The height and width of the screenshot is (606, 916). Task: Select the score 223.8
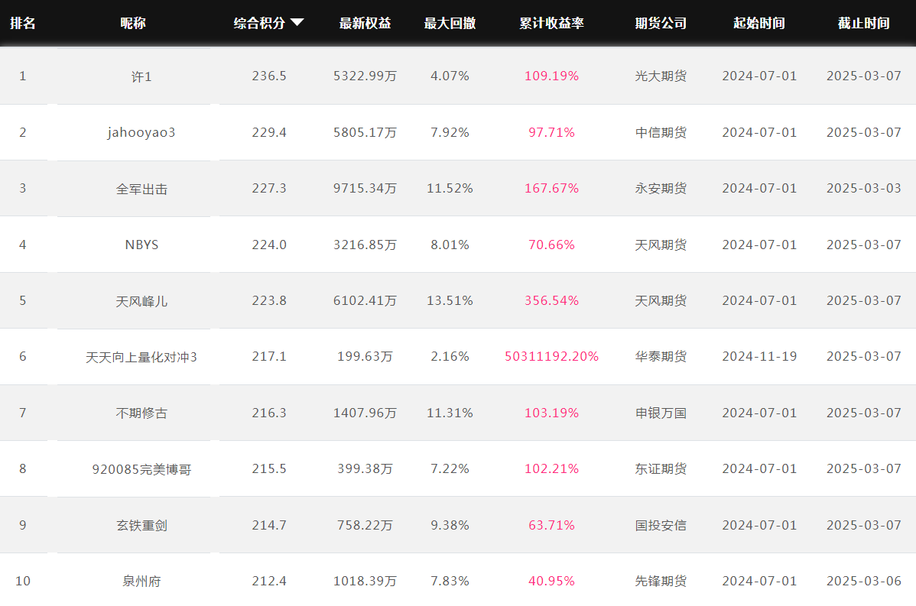tap(269, 300)
